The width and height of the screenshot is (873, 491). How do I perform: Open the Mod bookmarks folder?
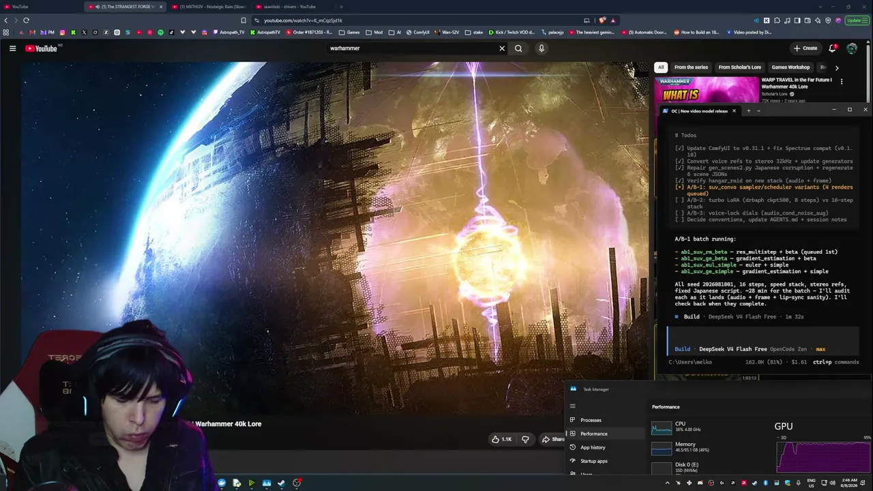374,32
